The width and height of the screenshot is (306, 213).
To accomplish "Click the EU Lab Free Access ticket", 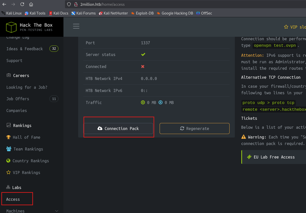I will click(274, 157).
